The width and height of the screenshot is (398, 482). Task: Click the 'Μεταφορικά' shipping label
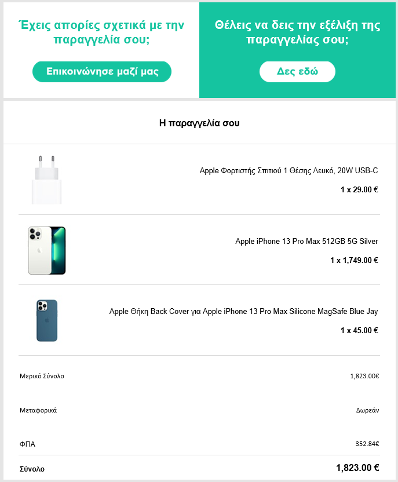click(38, 410)
